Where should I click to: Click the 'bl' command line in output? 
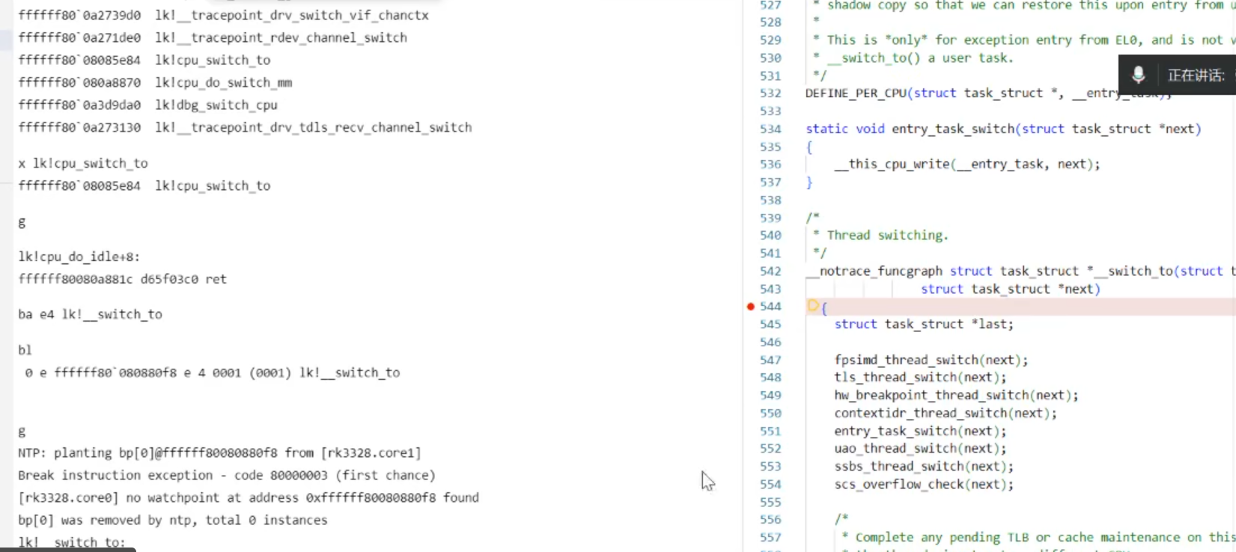click(x=25, y=350)
